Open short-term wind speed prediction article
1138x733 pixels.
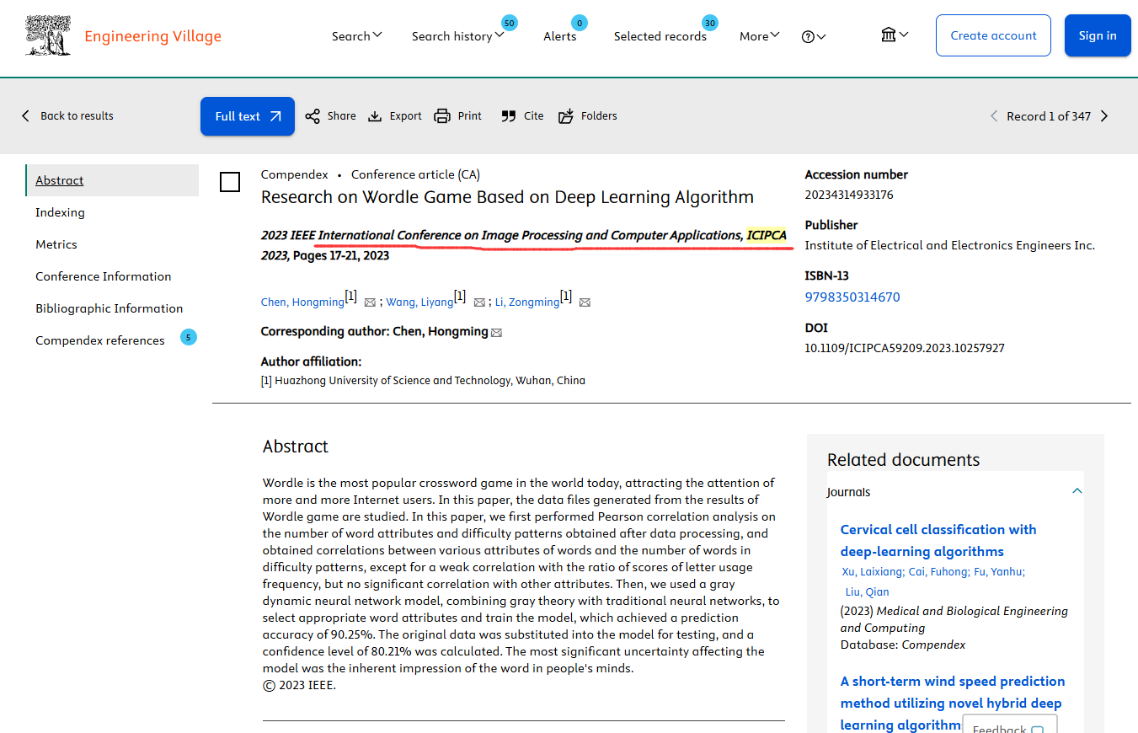pyautogui.click(x=953, y=703)
